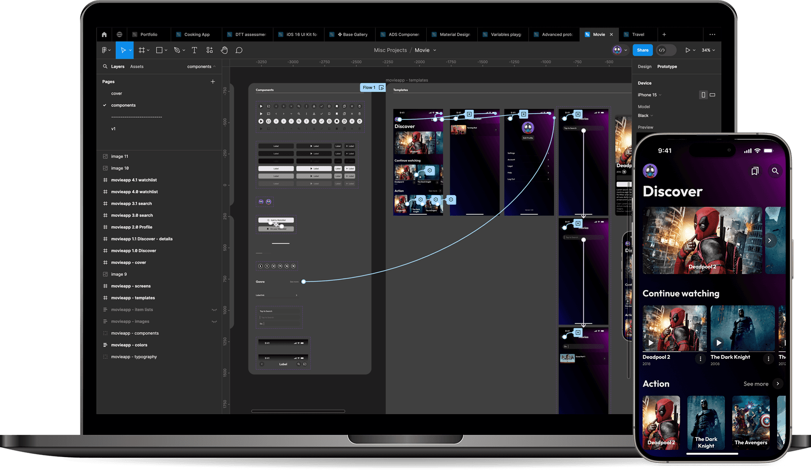This screenshot has height=470, width=811.
Task: Select the movieapp 2.0 Profile layer
Action: coord(132,227)
